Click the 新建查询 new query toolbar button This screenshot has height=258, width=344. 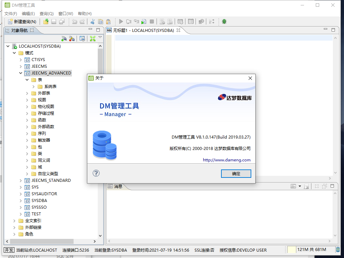pyautogui.click(x=22, y=21)
